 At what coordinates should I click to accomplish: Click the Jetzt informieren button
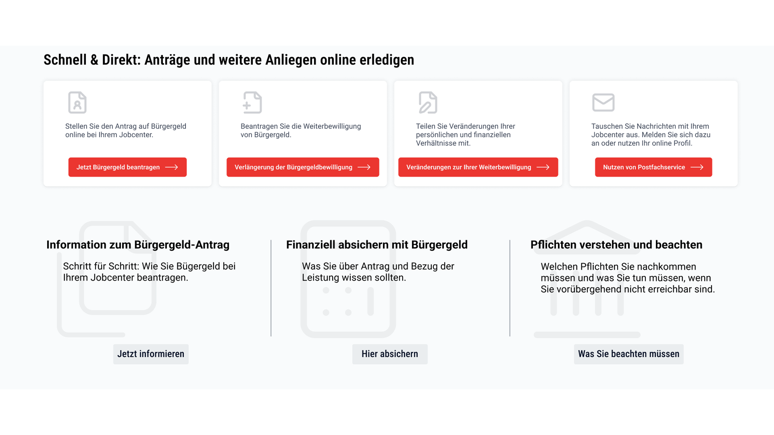coord(151,354)
